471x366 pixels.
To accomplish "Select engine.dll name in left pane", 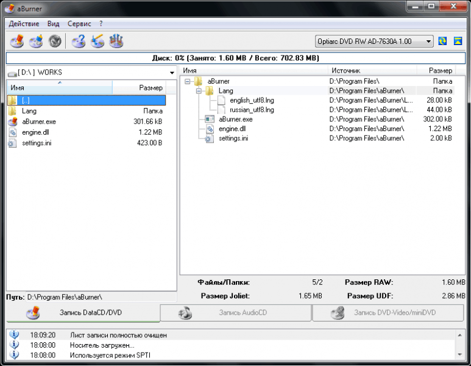I will (35, 132).
